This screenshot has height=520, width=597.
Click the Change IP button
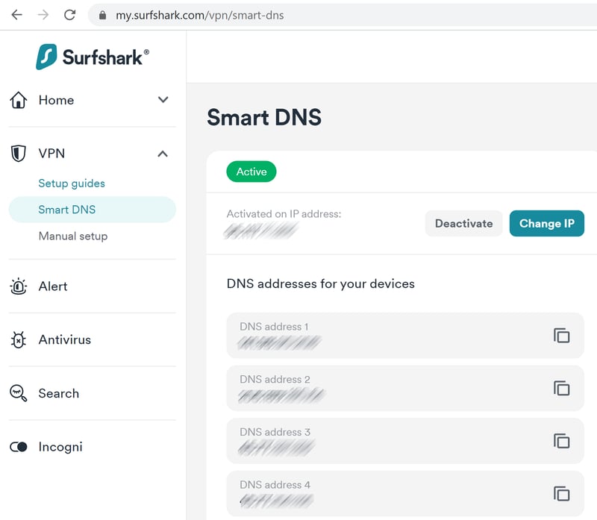(x=547, y=224)
